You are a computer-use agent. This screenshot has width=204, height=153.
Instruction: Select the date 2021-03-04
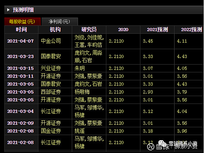click(20, 112)
